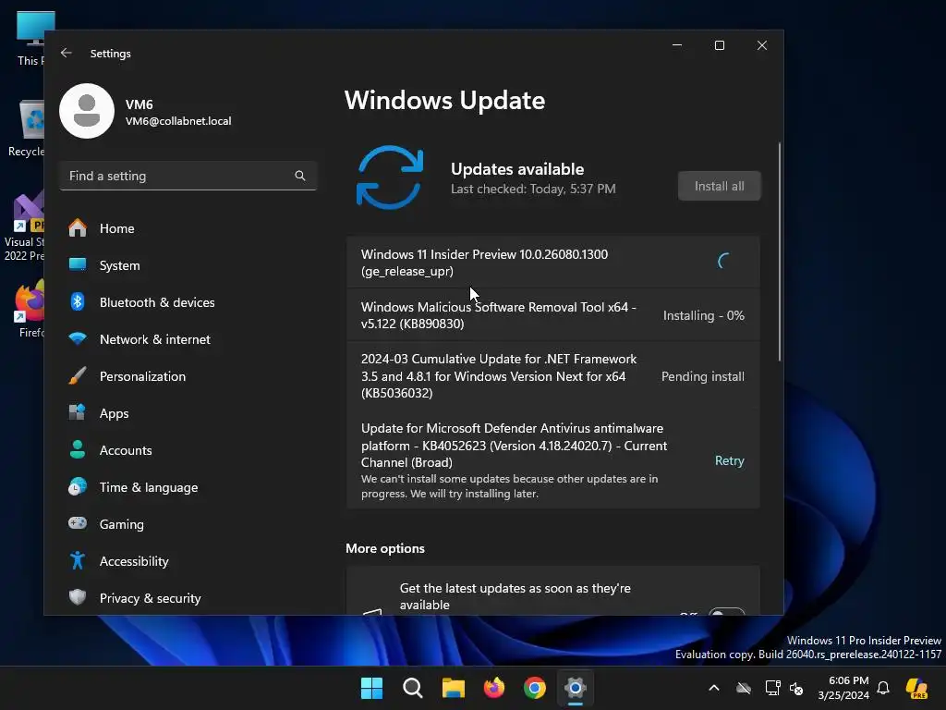Toggle get latest updates as soon as available
The width and height of the screenshot is (946, 710).
click(x=726, y=612)
